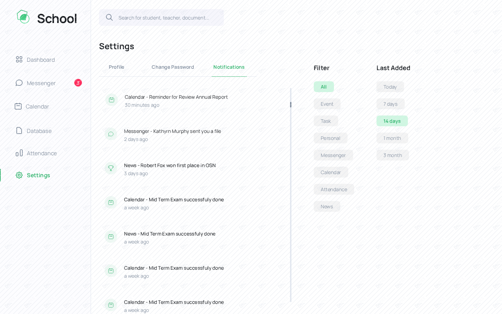Viewport: 502px width, 314px height.
Task: Choose the 3 month time range
Action: [392, 155]
